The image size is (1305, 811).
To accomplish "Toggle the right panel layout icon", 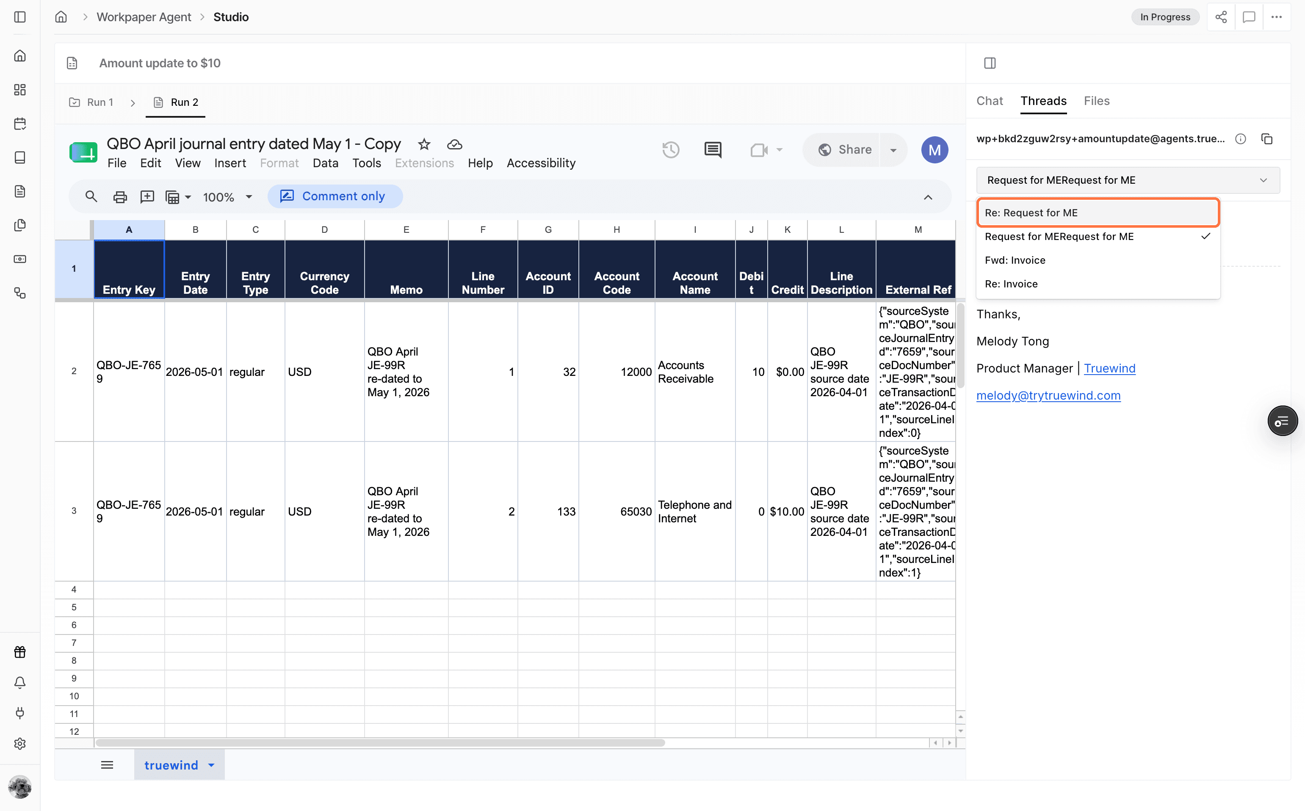I will (990, 63).
